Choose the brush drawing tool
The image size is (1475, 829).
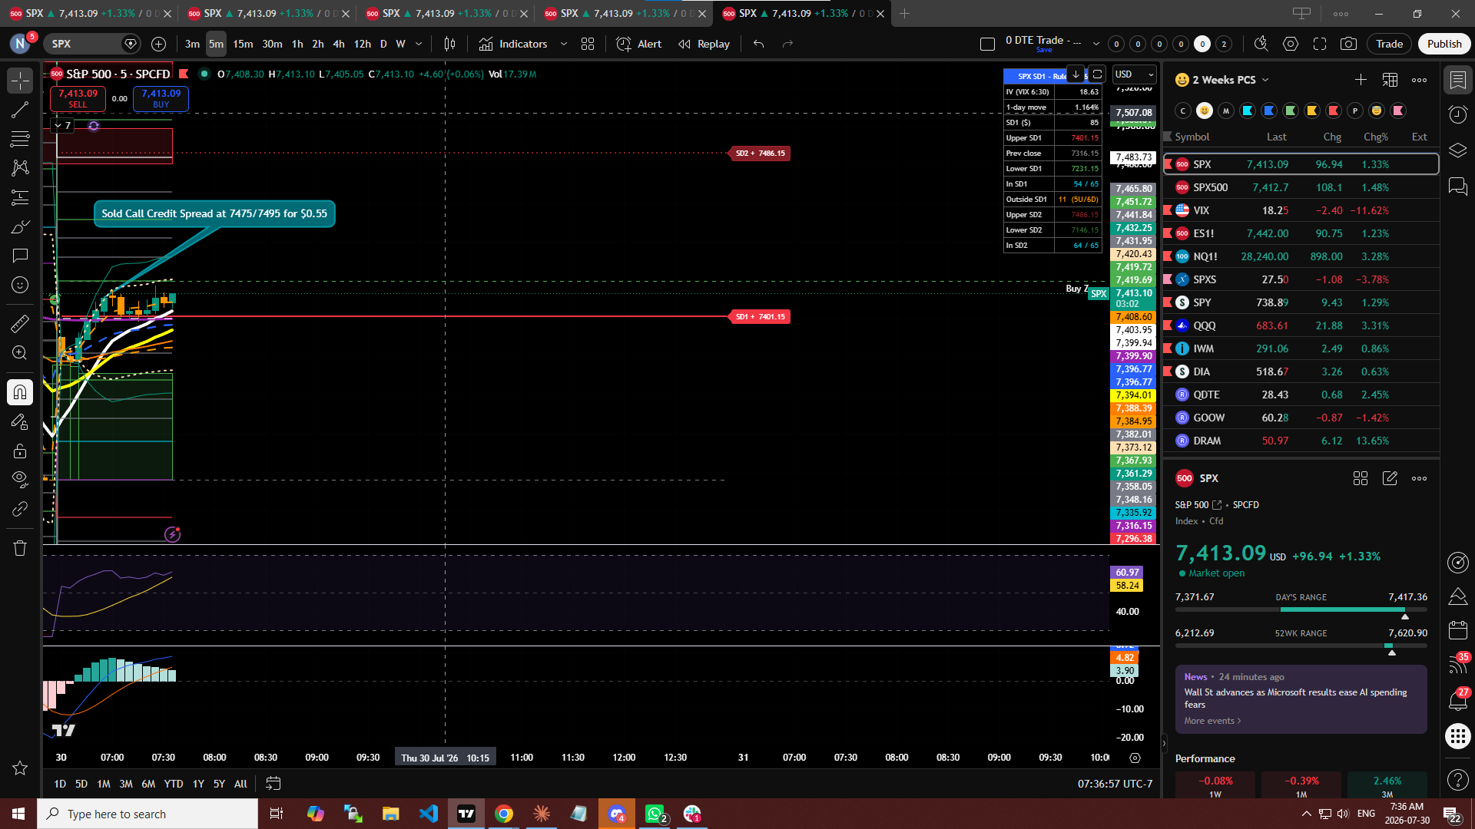[20, 226]
